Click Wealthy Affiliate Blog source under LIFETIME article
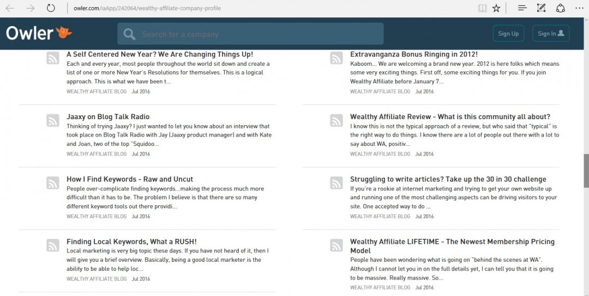 [380, 287]
